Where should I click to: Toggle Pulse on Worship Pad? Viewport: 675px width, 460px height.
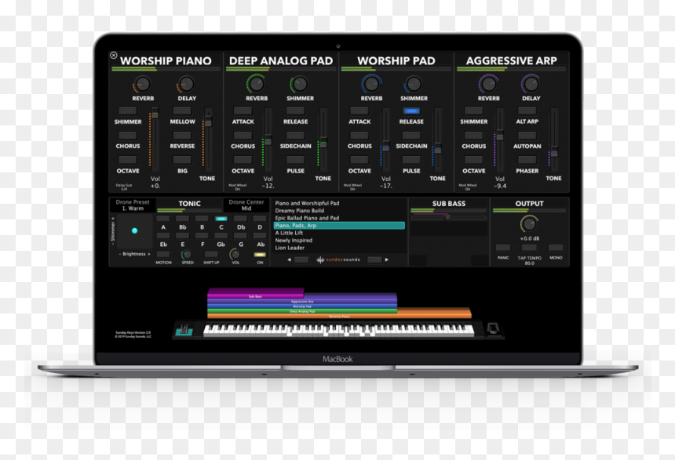[411, 160]
